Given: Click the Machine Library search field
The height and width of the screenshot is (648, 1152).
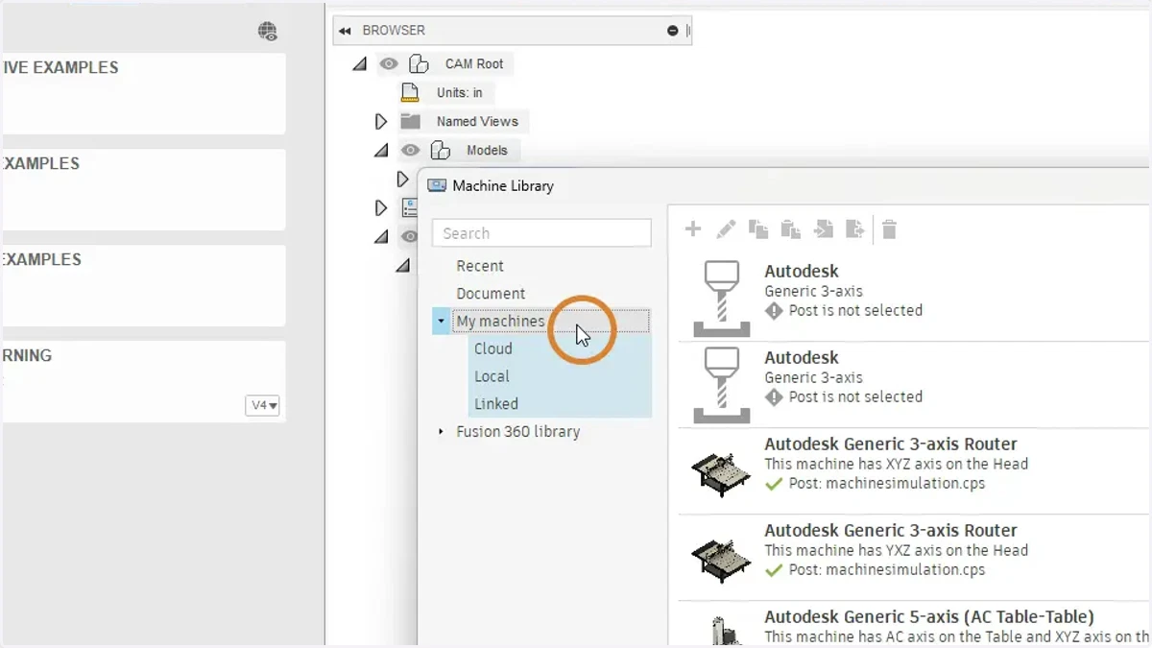Looking at the screenshot, I should coord(541,233).
